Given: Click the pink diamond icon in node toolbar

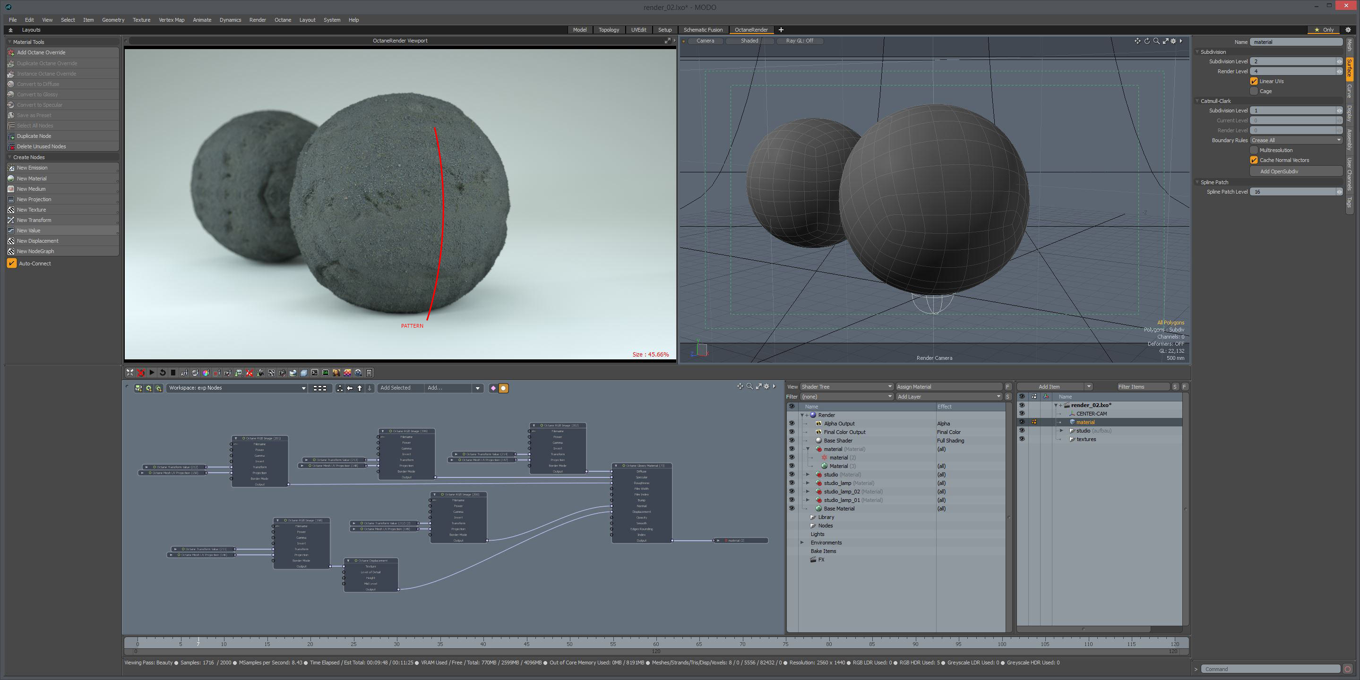Looking at the screenshot, I should click(x=493, y=388).
